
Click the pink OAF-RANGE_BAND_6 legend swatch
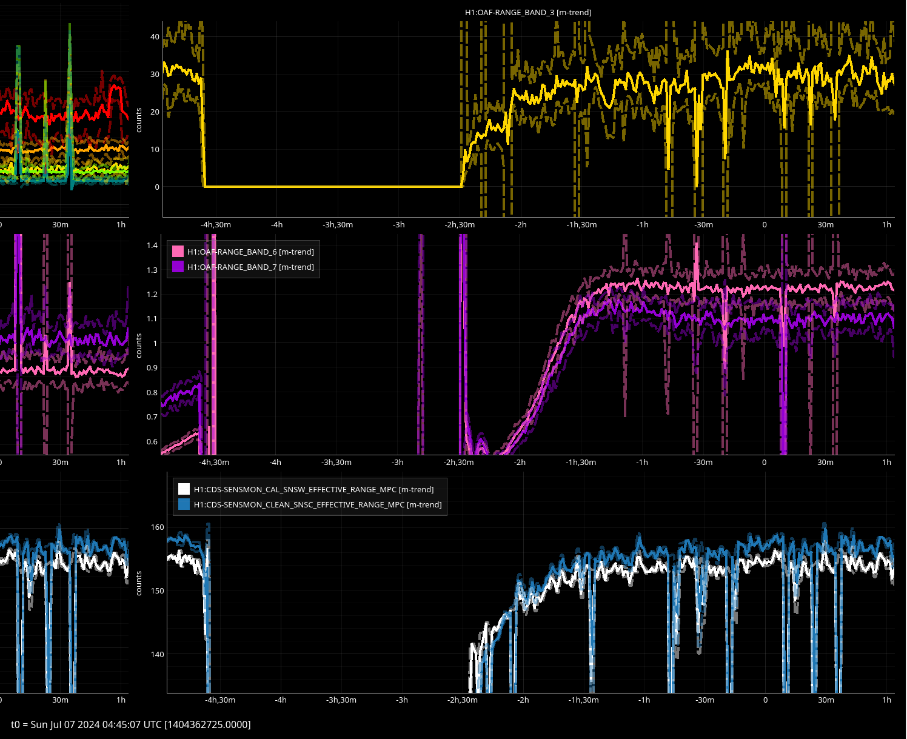[x=178, y=252]
